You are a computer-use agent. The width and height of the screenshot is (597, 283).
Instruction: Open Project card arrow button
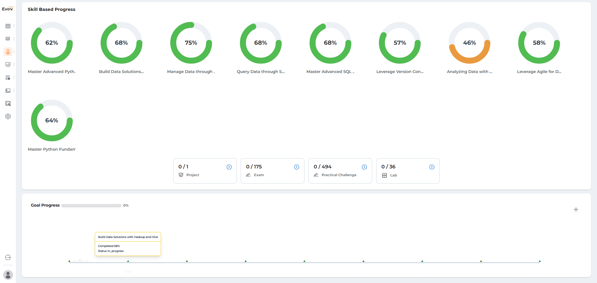(229, 167)
